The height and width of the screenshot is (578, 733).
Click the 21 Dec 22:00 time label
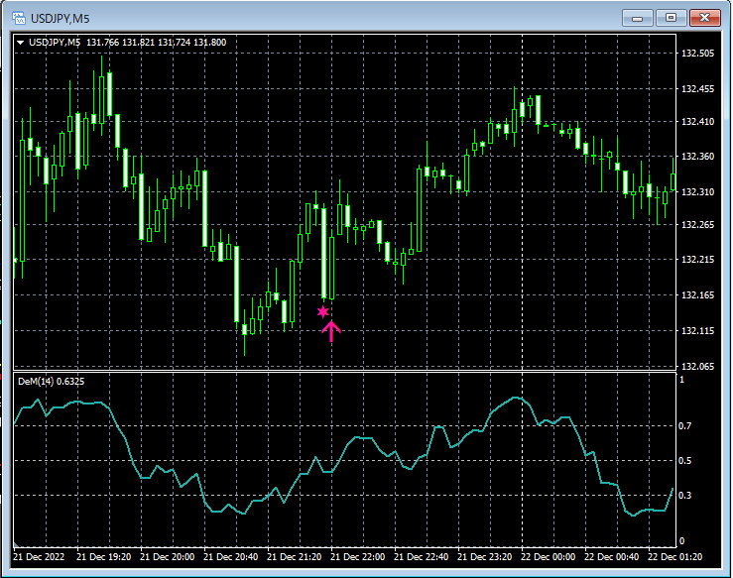(358, 557)
